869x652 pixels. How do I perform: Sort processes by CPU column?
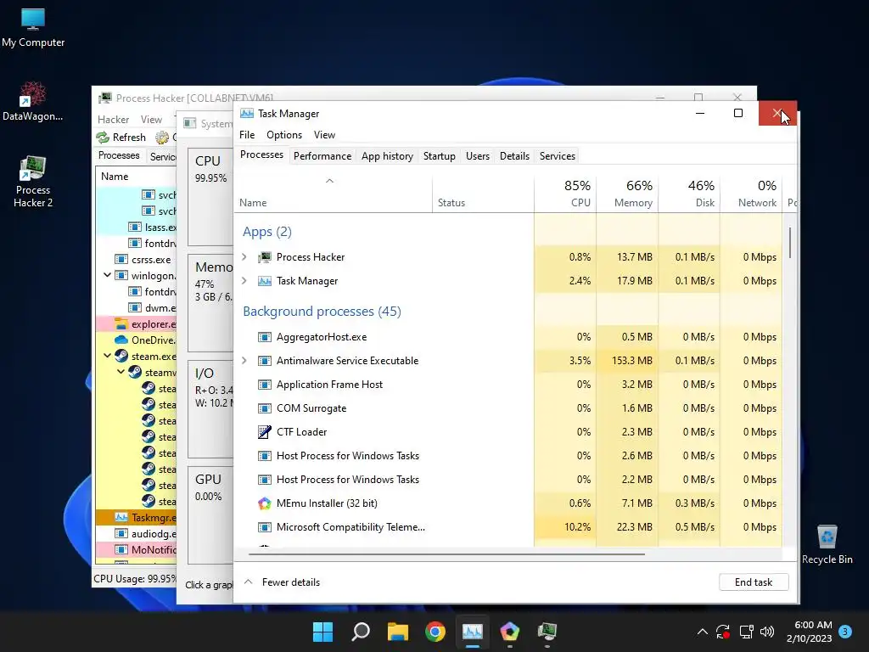coord(565,194)
